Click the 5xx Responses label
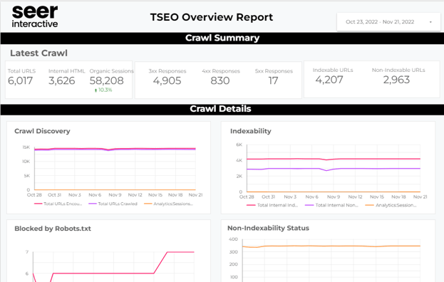 point(274,71)
